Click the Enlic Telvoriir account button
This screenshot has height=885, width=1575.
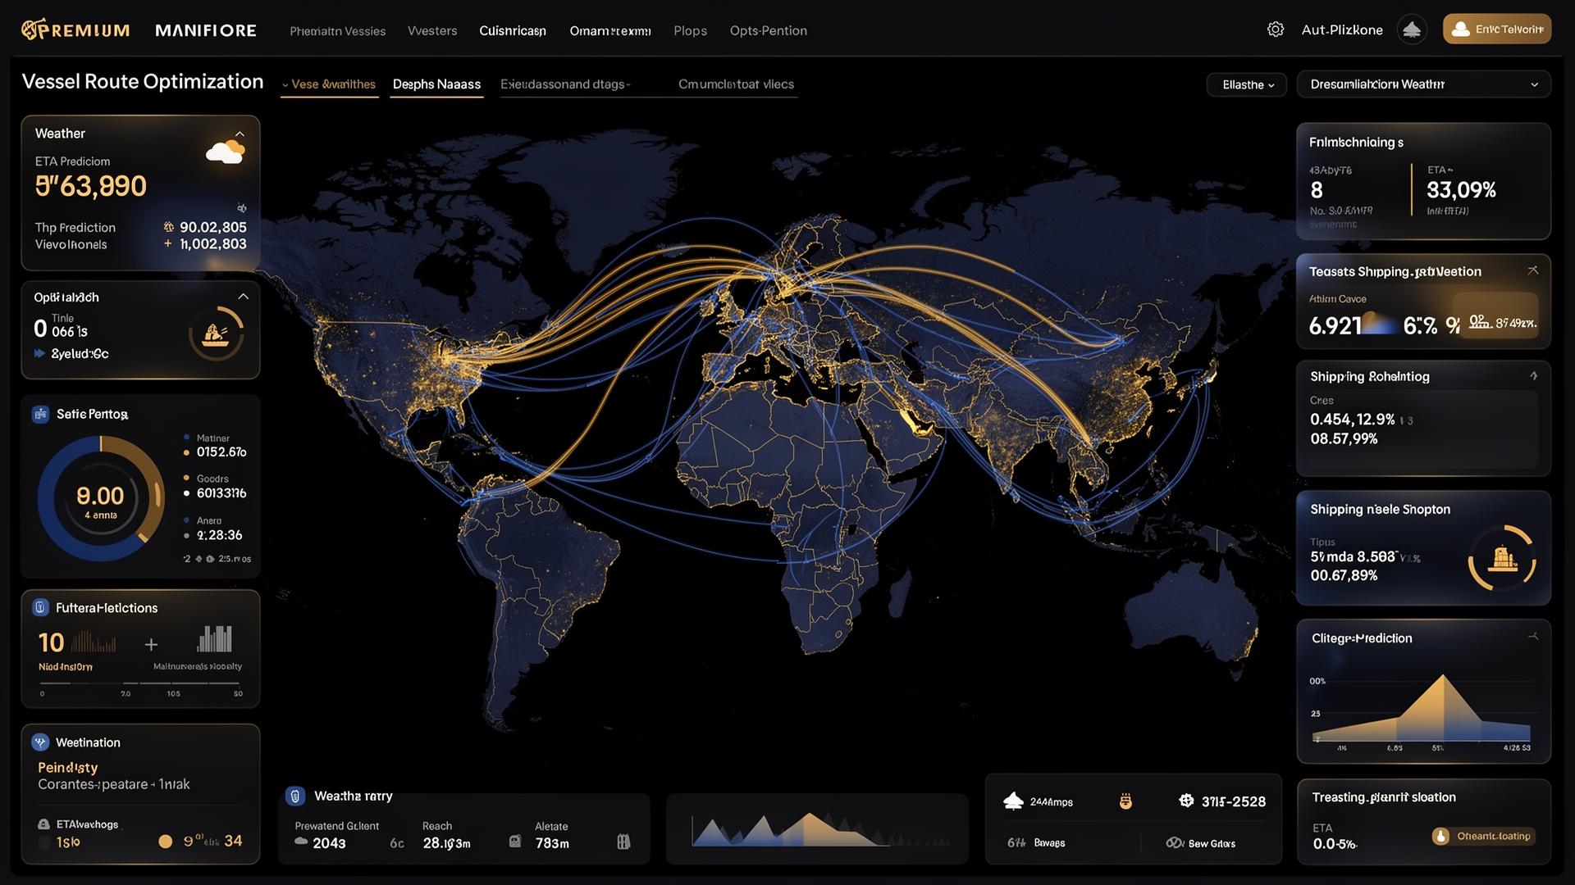(x=1497, y=29)
